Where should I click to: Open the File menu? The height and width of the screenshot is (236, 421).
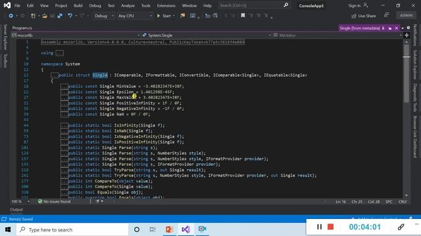(17, 6)
